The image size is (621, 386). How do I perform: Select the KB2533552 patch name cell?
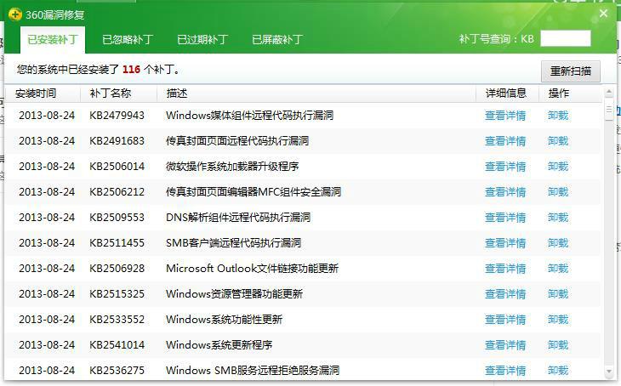click(117, 320)
